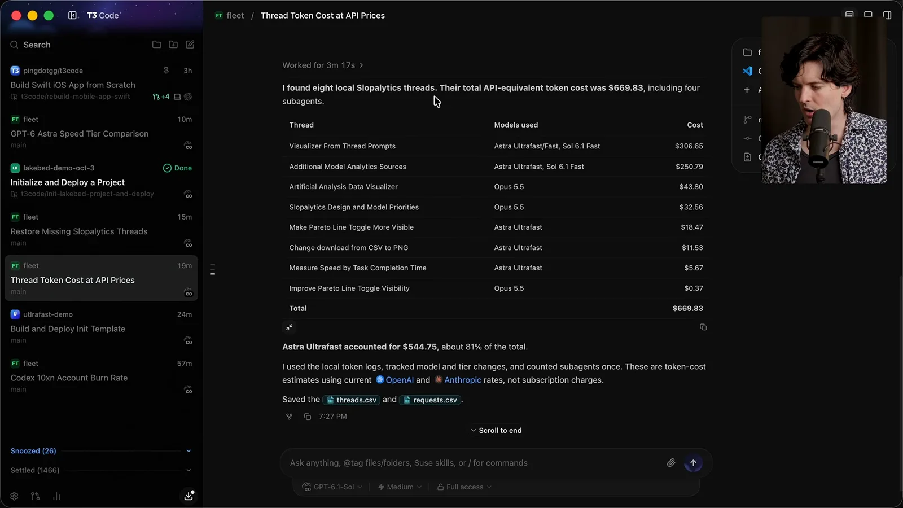This screenshot has width=903, height=508.
Task: Expand the Worked for 3m 17s details
Action: 323,65
